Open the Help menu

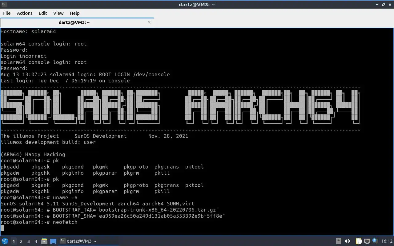[75, 13]
